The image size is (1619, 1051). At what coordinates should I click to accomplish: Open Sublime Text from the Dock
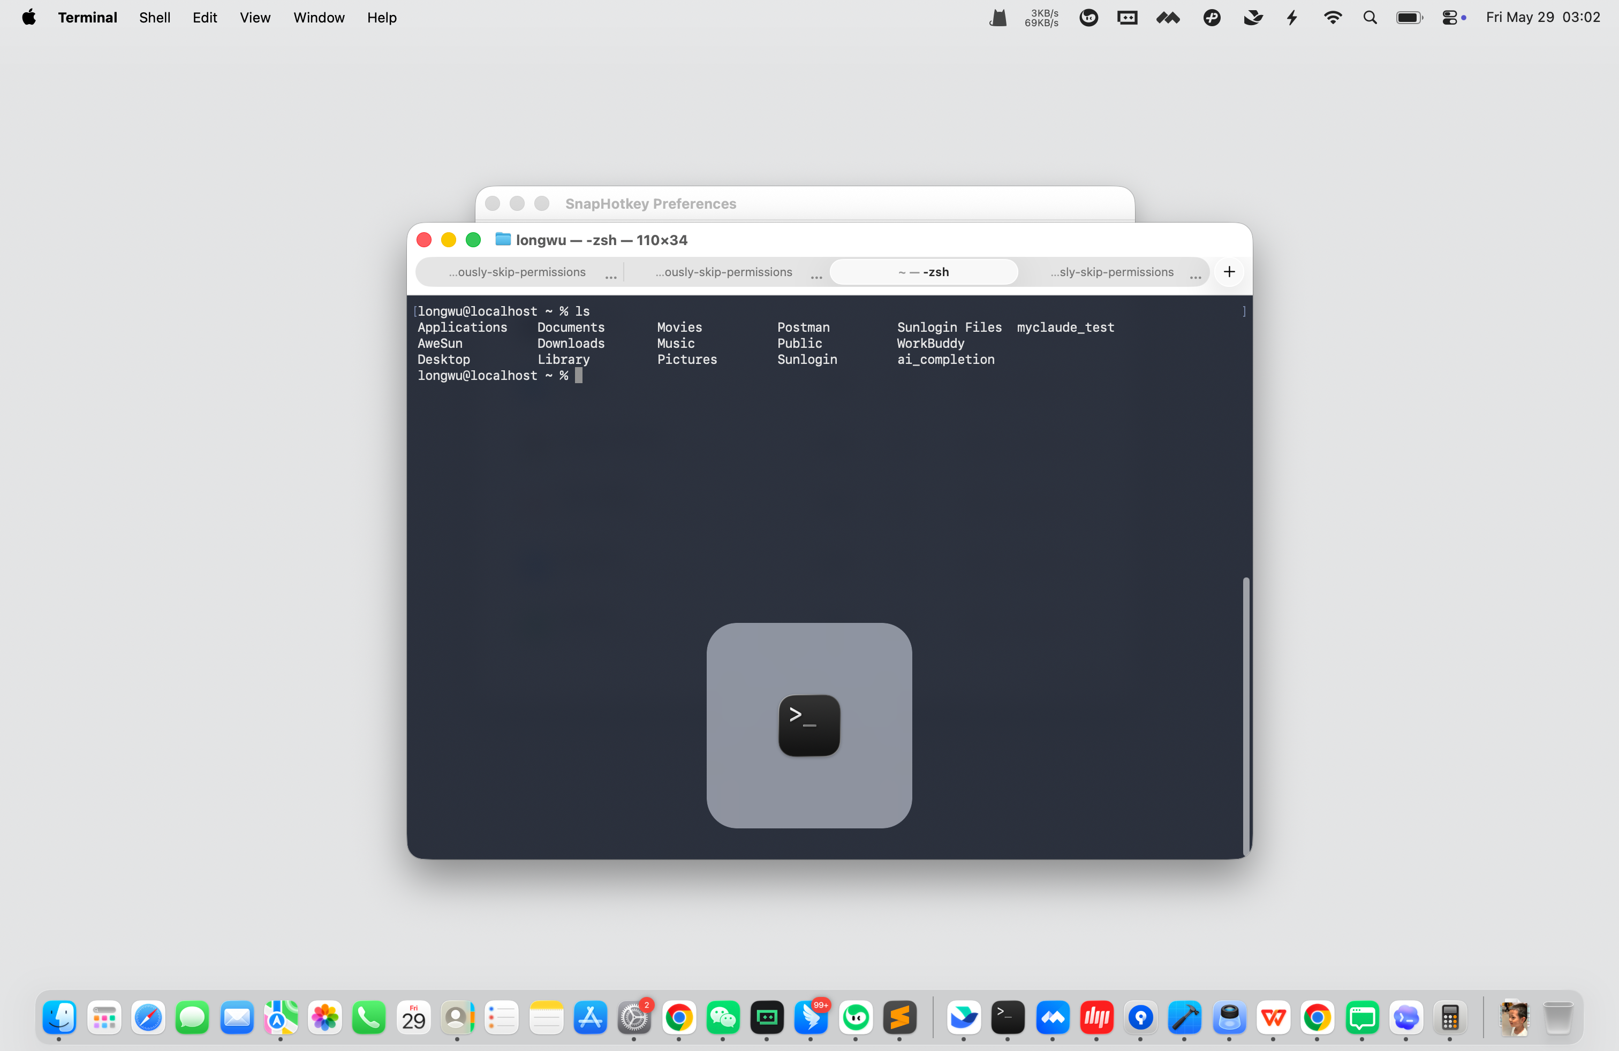pos(900,1018)
